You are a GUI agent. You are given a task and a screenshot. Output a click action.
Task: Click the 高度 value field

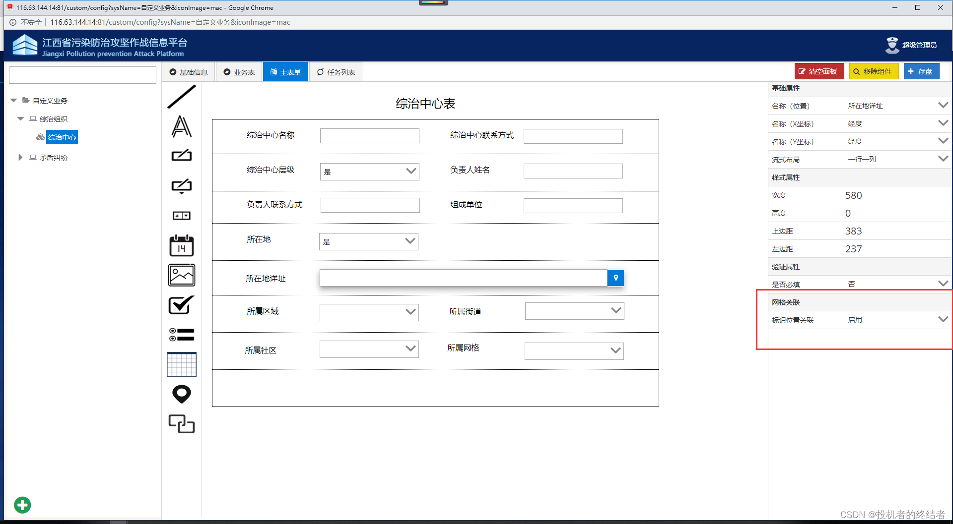tap(897, 213)
